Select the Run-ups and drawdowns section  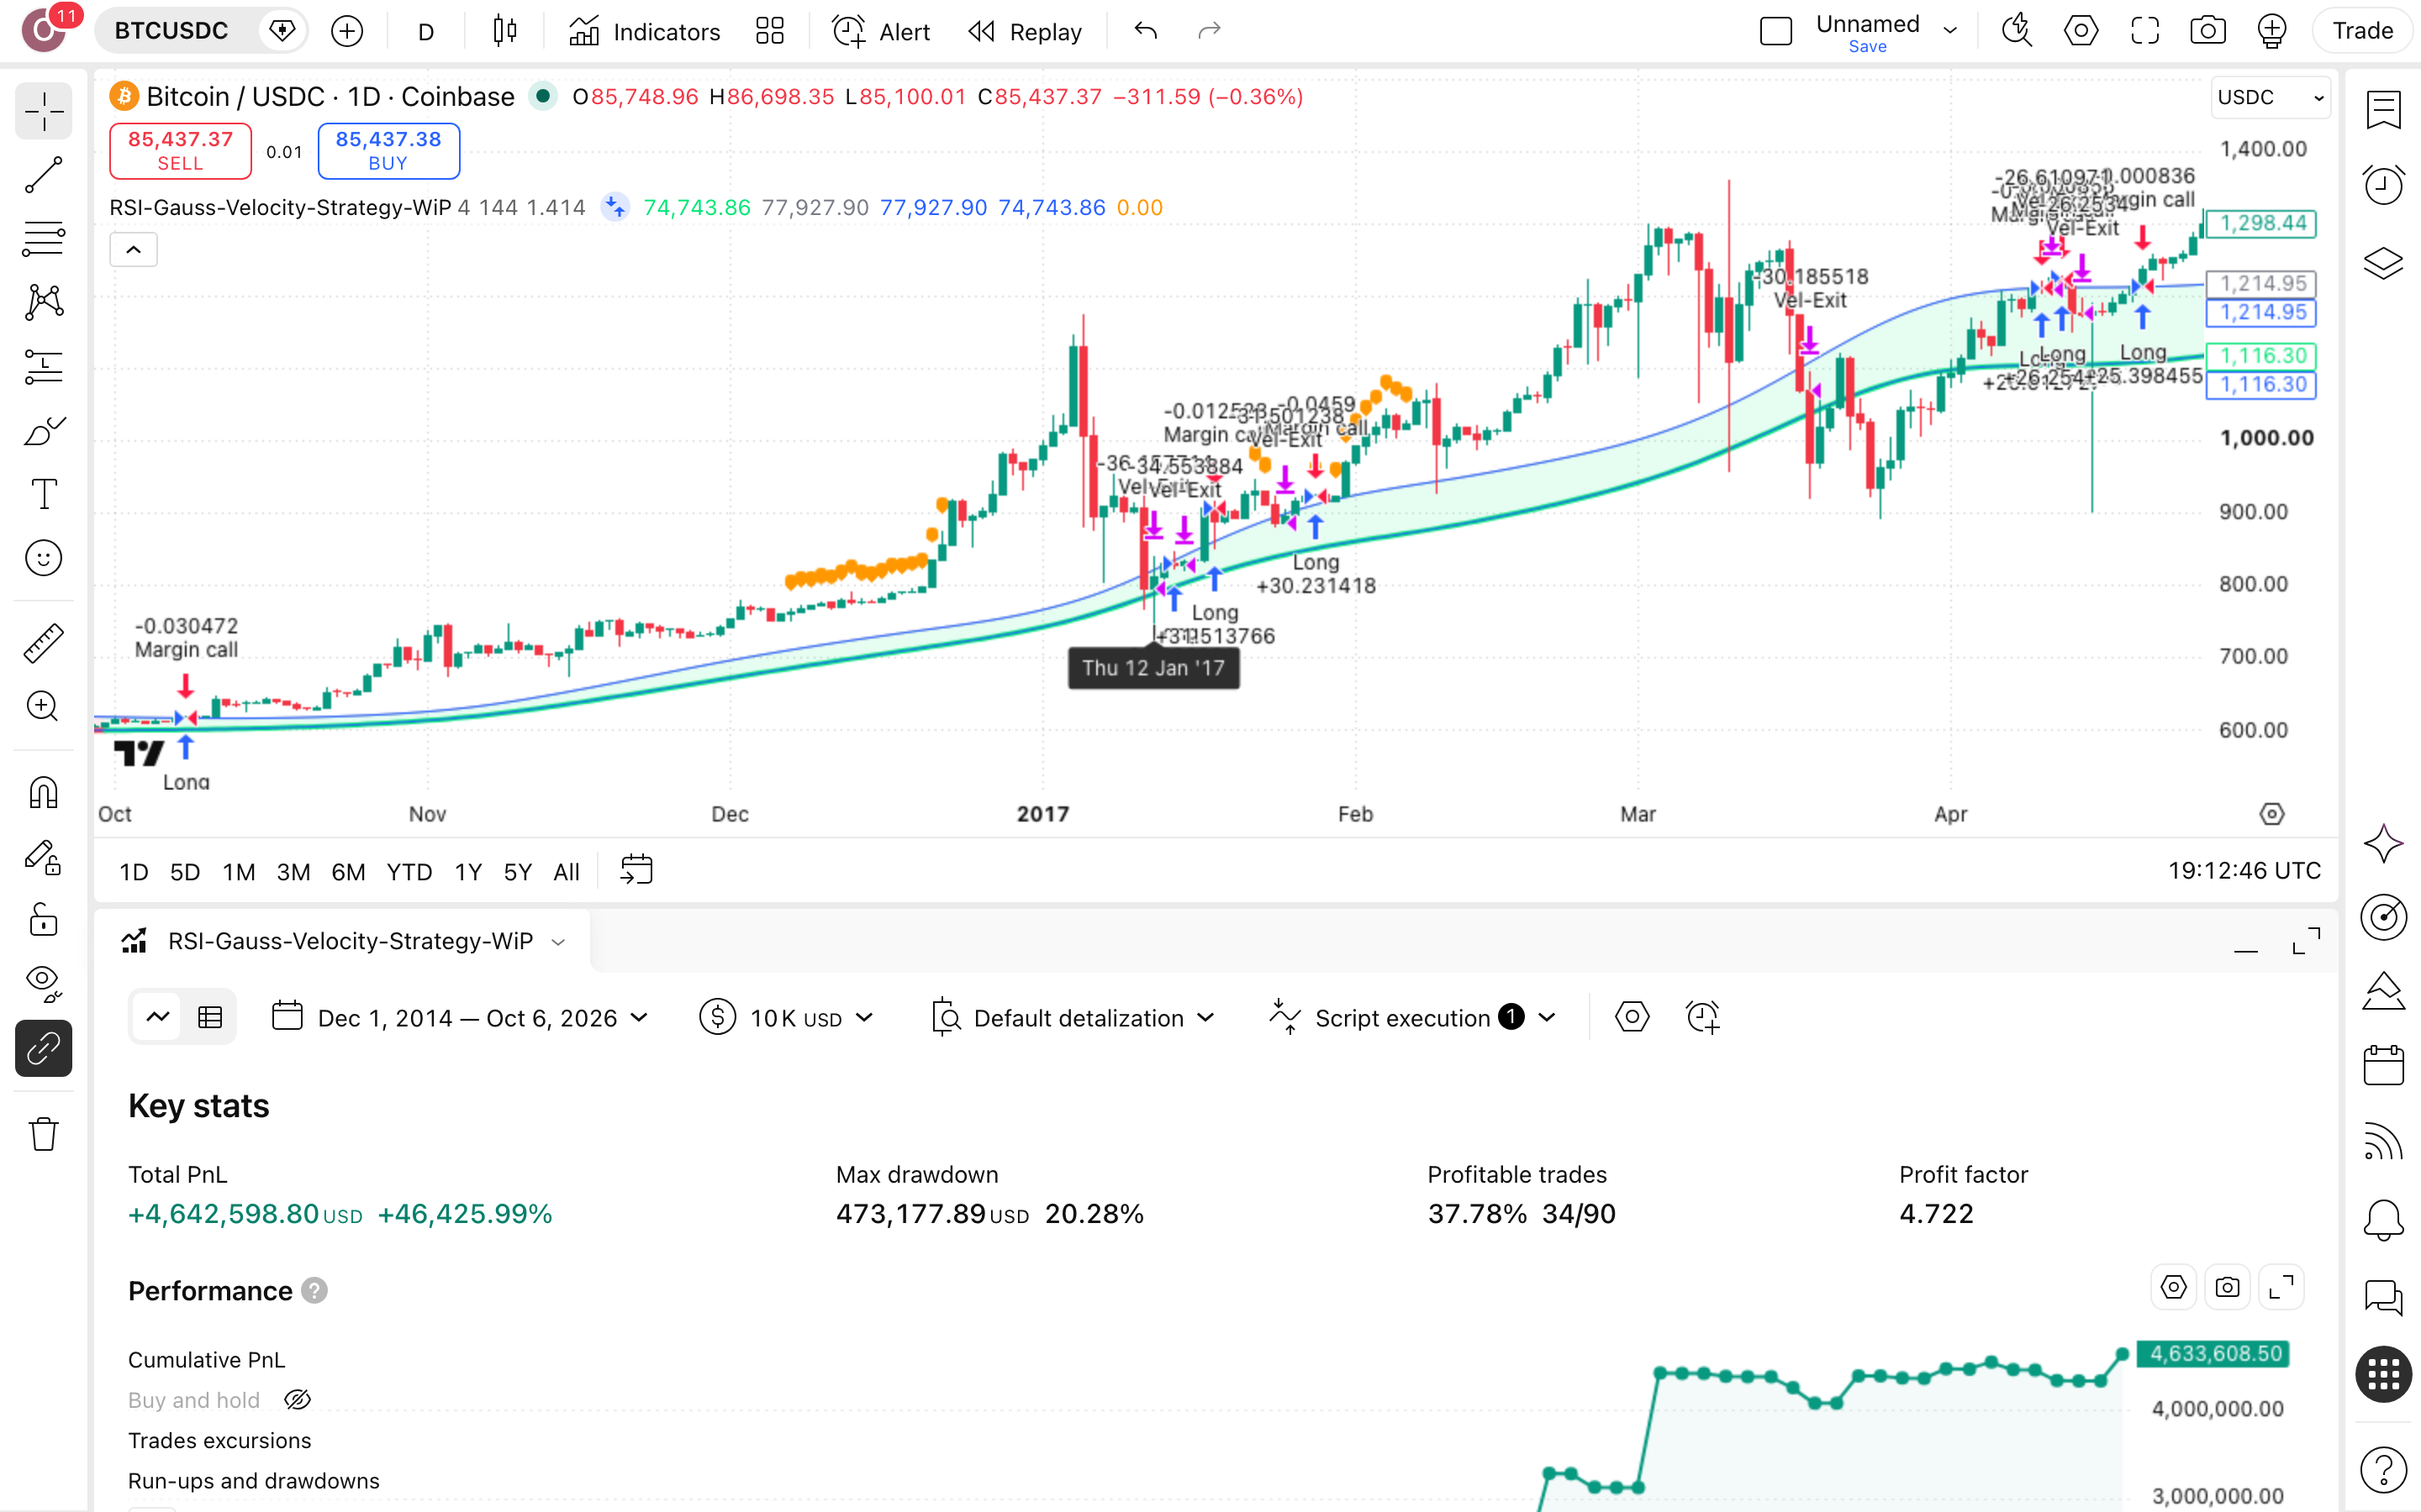point(253,1481)
